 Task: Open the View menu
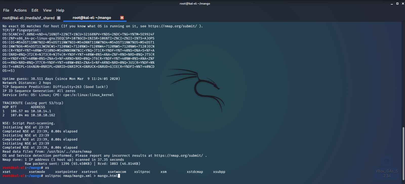(47, 10)
